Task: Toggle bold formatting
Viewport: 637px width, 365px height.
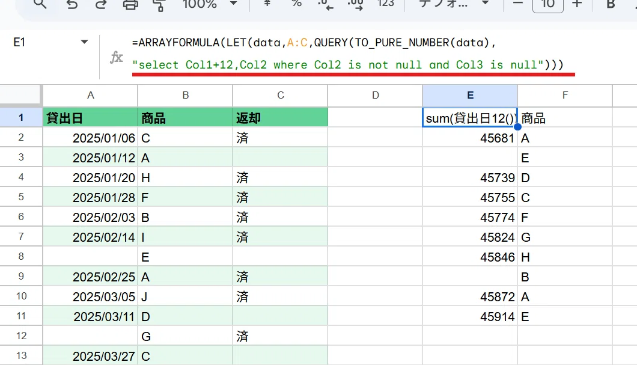Action: [611, 4]
